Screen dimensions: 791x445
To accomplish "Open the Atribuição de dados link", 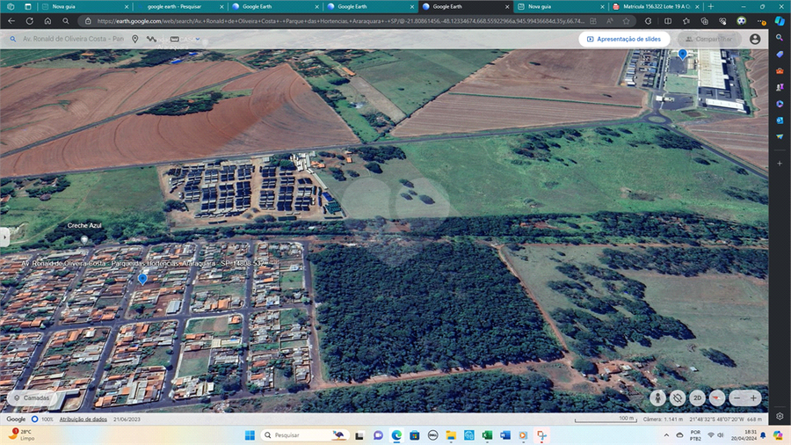I will coord(83,419).
